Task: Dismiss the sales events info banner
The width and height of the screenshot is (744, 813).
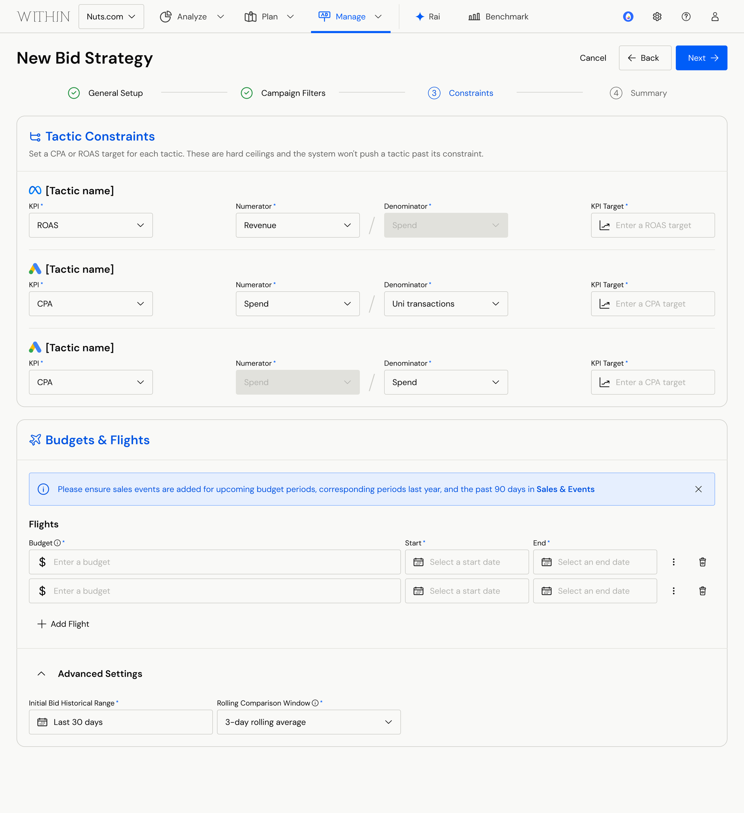Action: (x=698, y=489)
